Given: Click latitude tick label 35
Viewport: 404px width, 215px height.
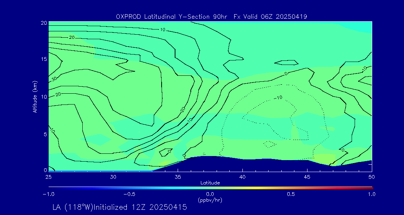Looking at the screenshot, I should click(x=178, y=177).
